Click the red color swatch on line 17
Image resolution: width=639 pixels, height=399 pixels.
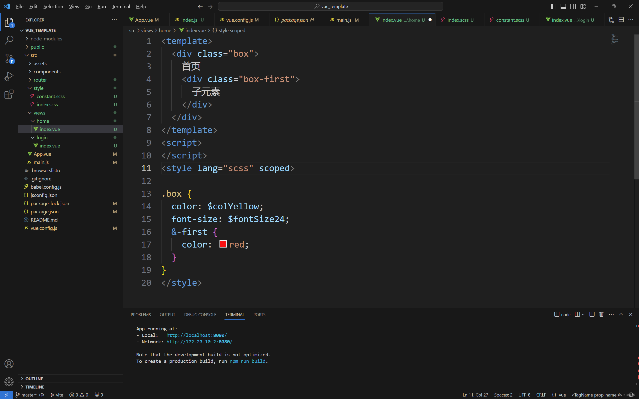[223, 244]
